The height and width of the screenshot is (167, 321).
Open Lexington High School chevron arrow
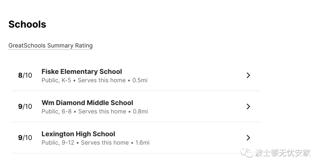pos(248,138)
